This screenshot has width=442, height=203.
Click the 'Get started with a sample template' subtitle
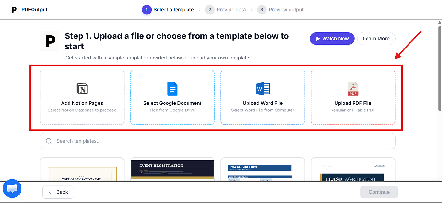(x=157, y=58)
